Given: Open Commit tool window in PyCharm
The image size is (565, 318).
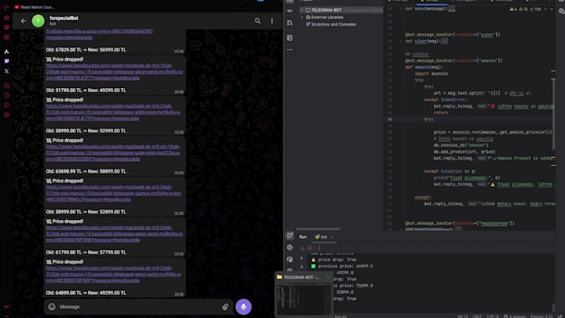Looking at the screenshot, I should tap(290, 11).
